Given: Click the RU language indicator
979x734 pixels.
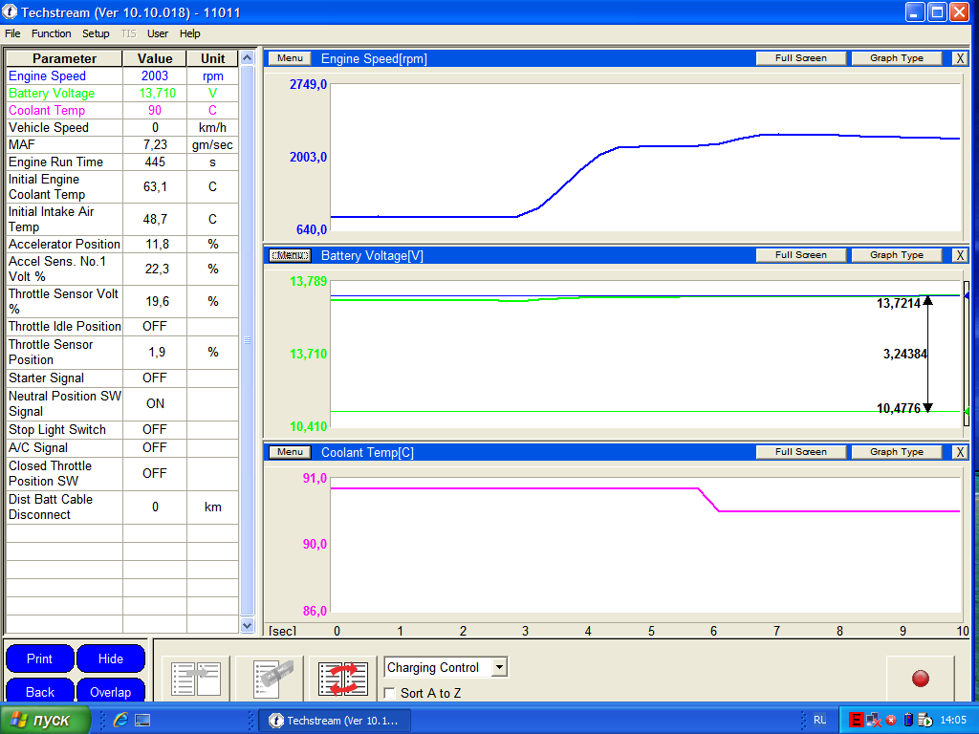Looking at the screenshot, I should click(819, 721).
